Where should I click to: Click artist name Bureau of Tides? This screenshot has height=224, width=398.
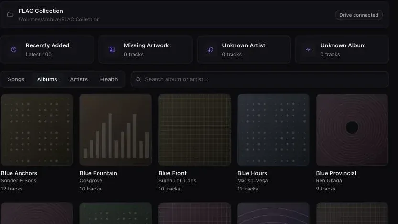click(x=177, y=180)
